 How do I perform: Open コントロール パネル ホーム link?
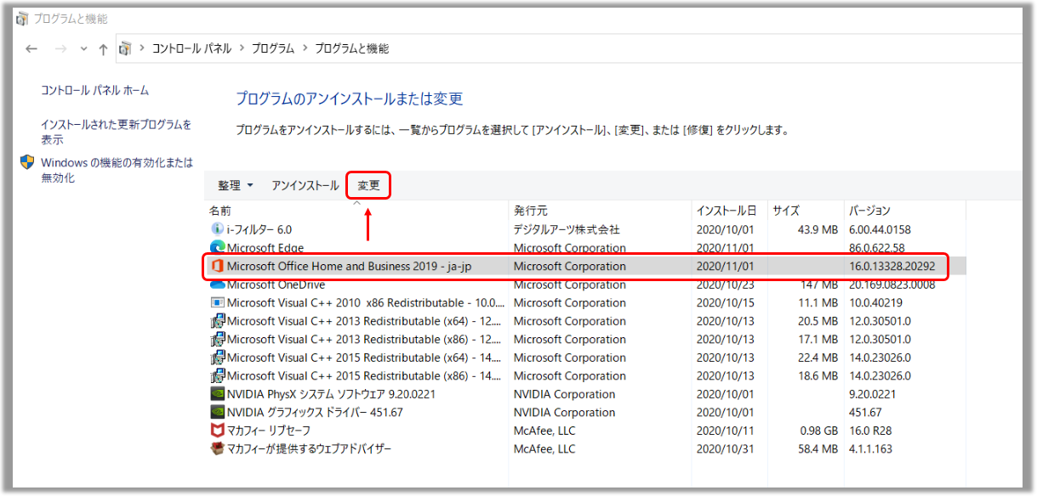[x=95, y=90]
